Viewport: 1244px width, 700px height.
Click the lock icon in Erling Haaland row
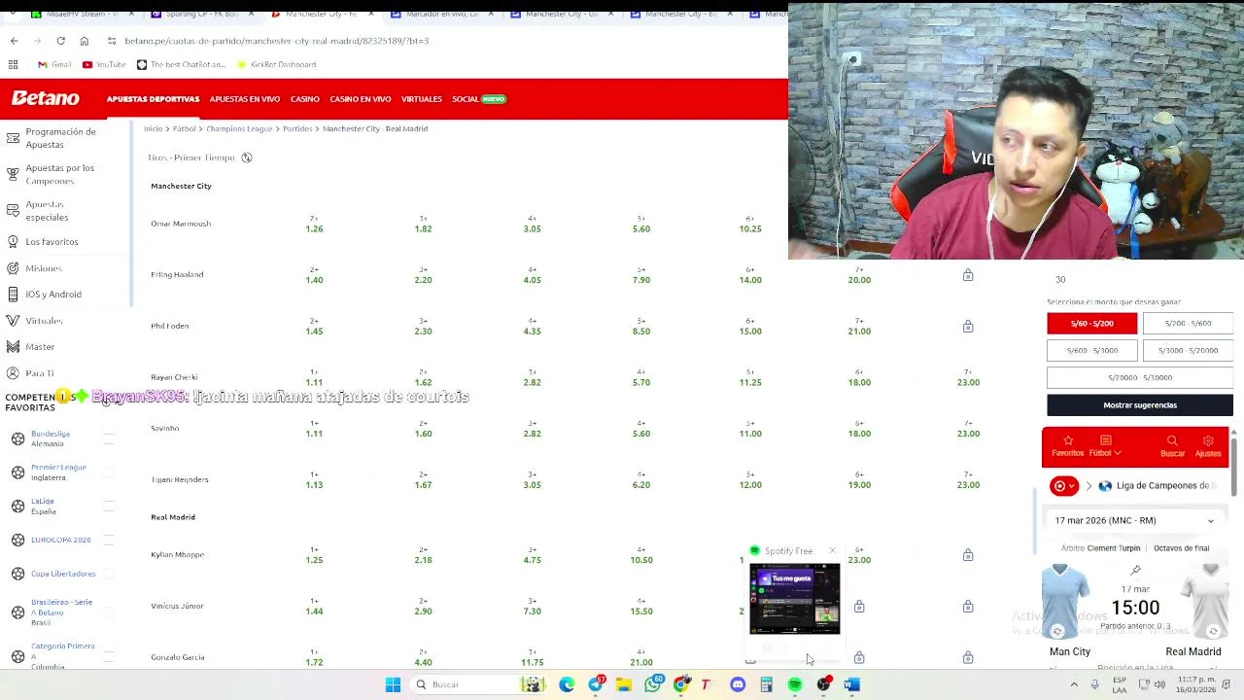point(968,276)
